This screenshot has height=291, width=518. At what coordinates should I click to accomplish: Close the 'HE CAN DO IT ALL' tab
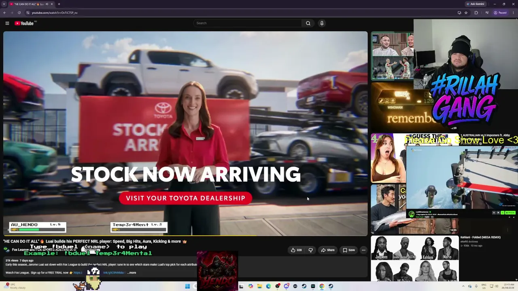52,4
